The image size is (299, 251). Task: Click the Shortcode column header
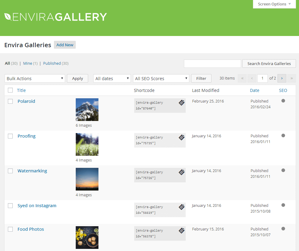coord(144,90)
